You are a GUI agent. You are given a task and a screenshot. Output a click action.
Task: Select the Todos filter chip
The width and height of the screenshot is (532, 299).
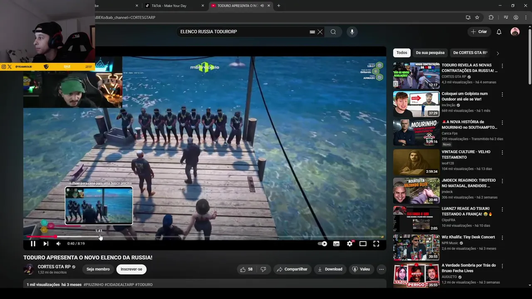click(402, 53)
